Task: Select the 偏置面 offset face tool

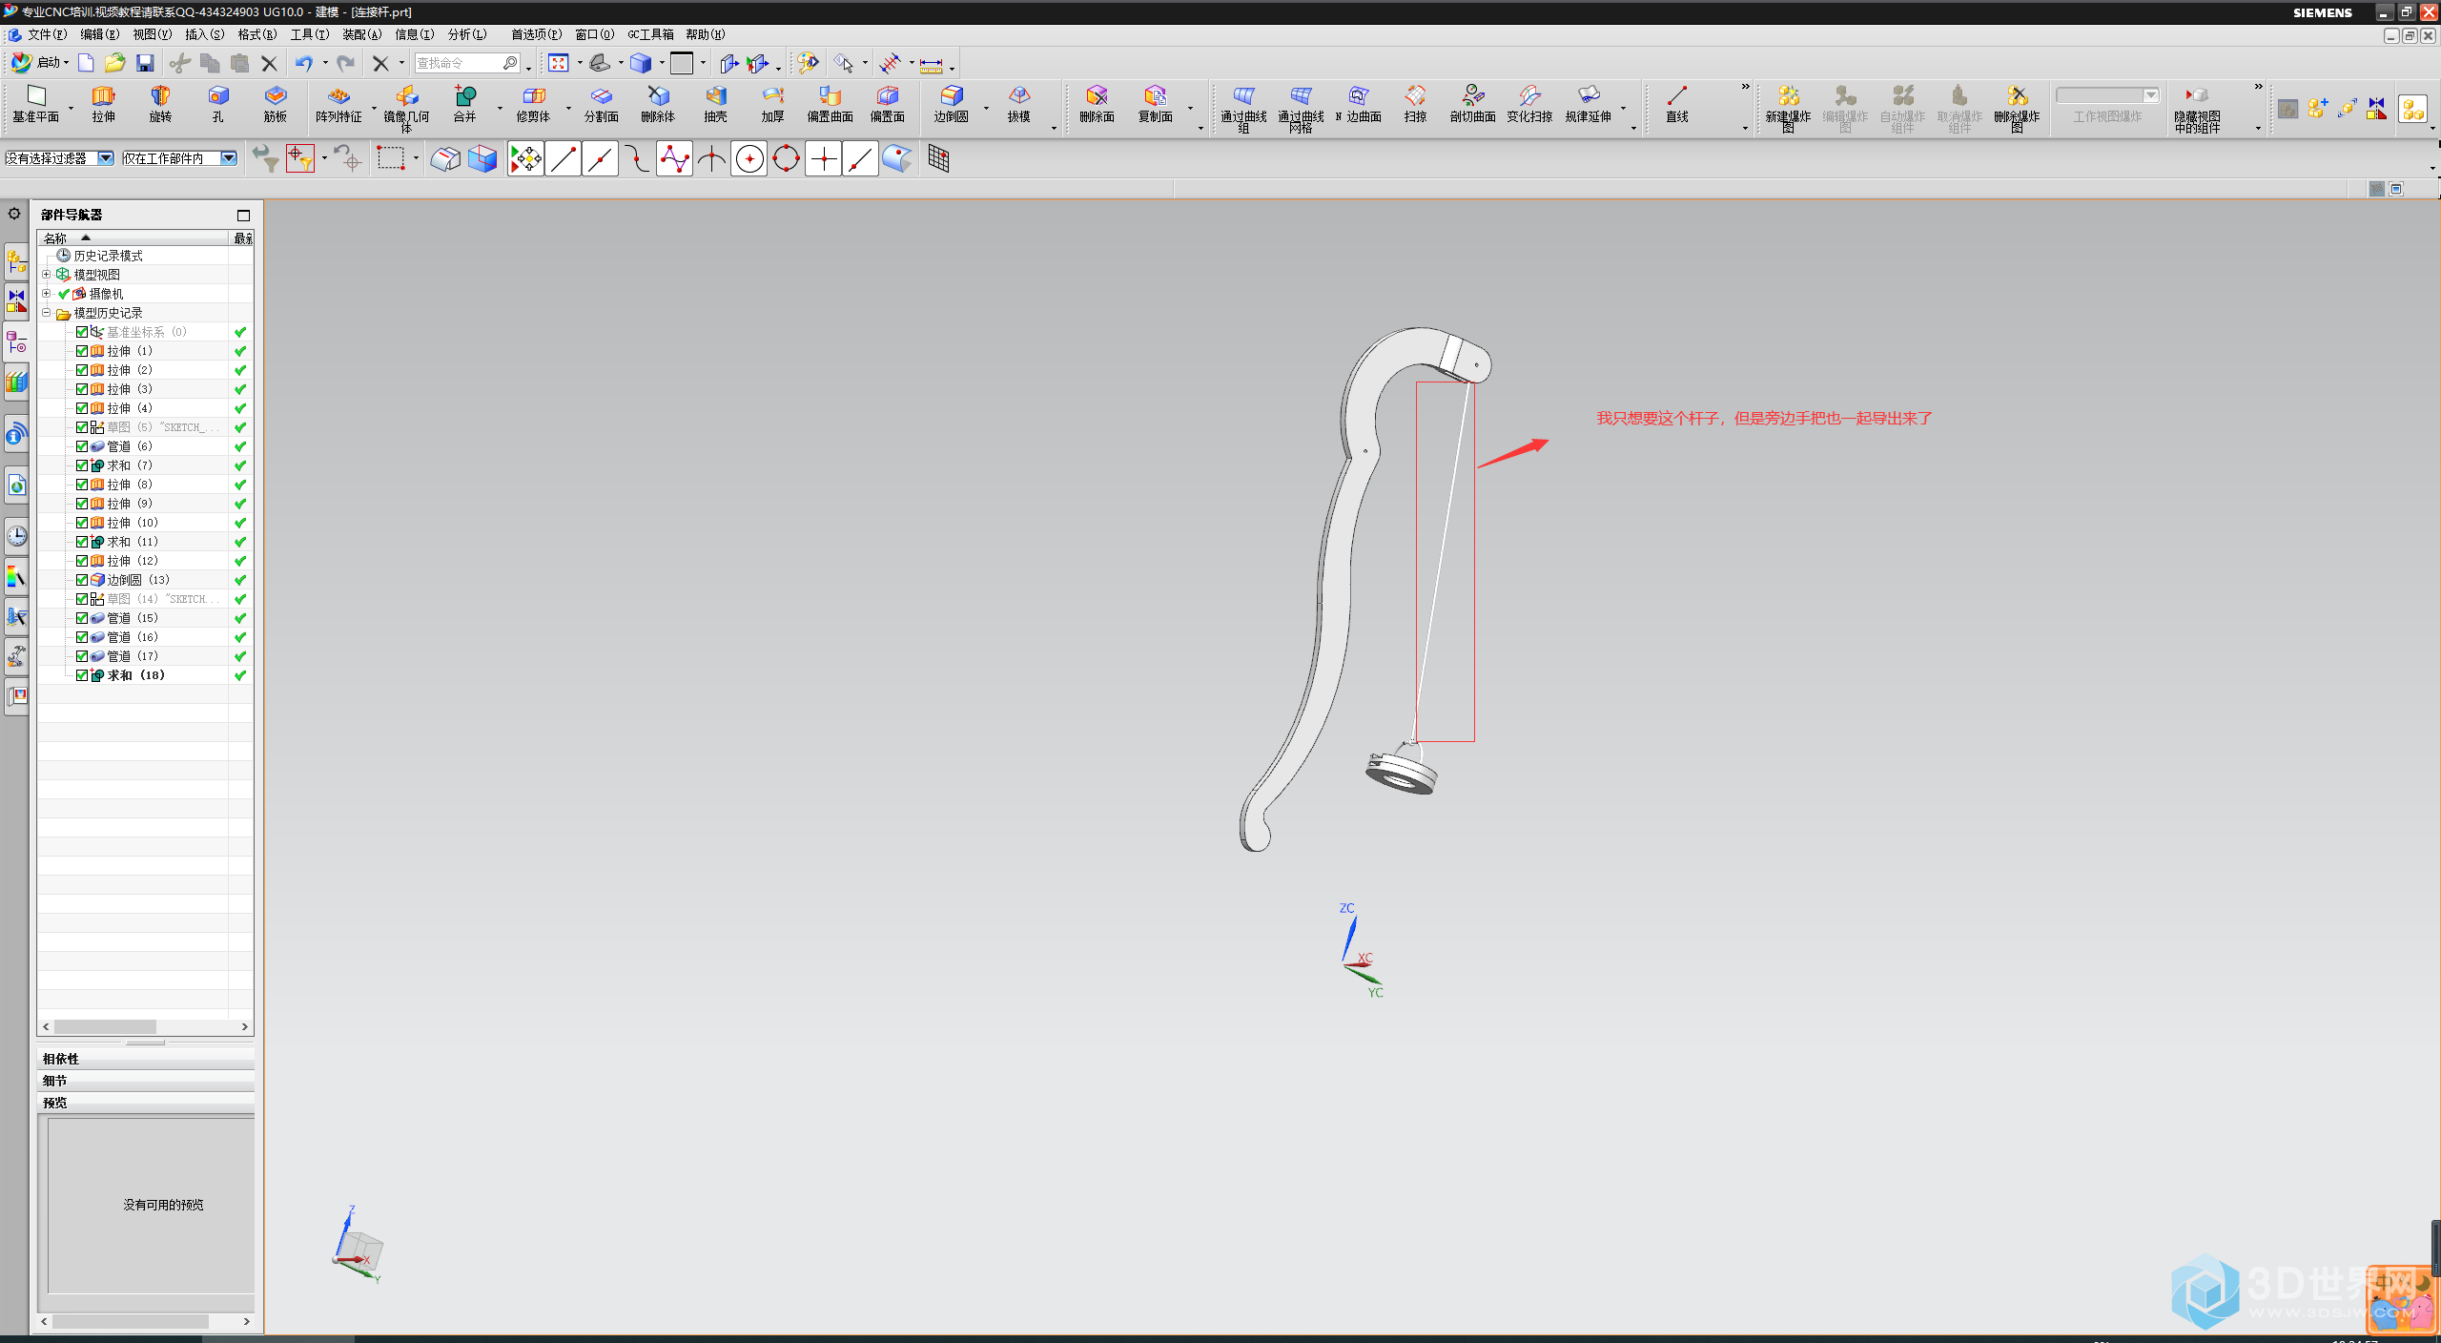Action: [887, 104]
